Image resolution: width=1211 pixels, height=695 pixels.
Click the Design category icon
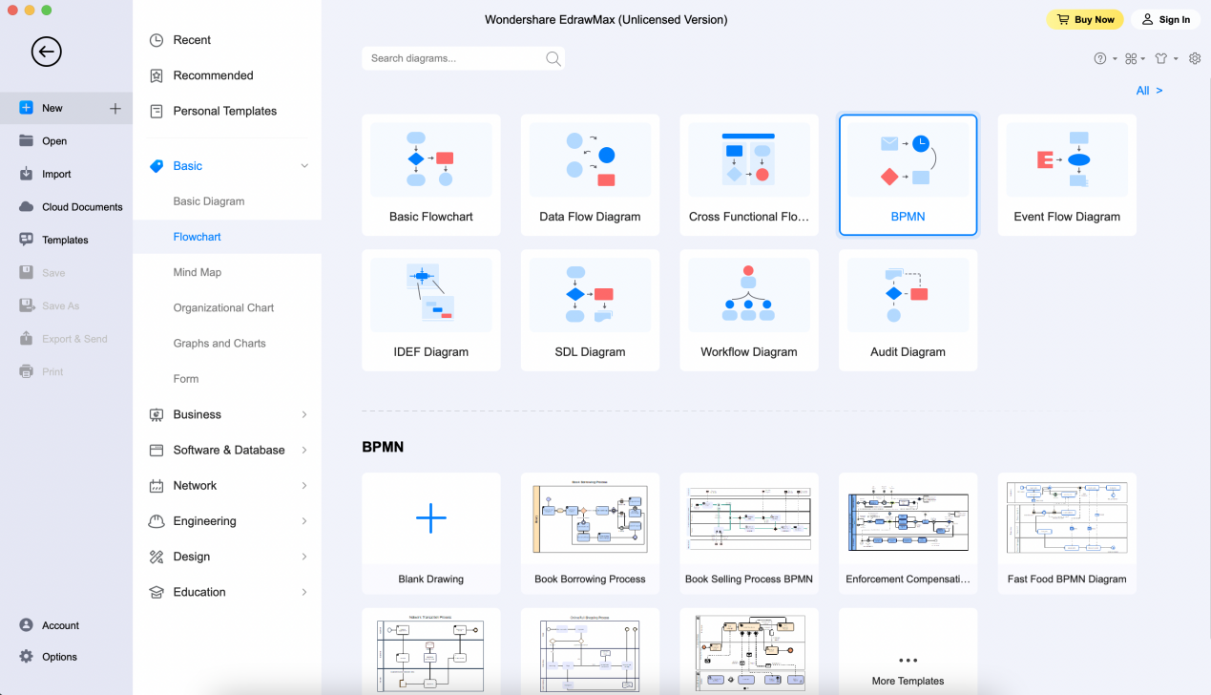[x=157, y=557]
